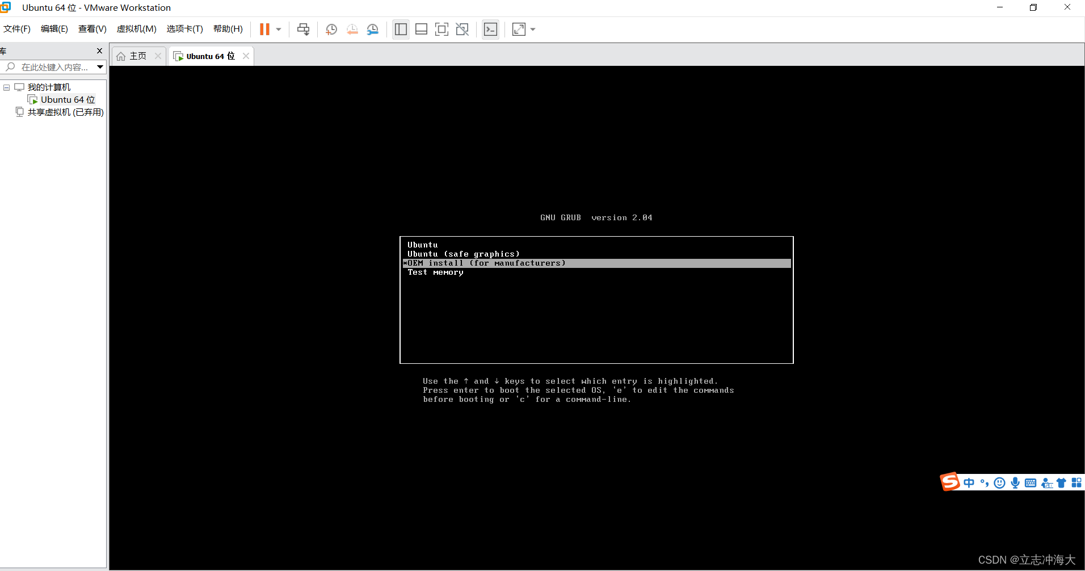The height and width of the screenshot is (571, 1085).
Task: Select 我的计算机 in the library tree
Action: pyautogui.click(x=49, y=87)
